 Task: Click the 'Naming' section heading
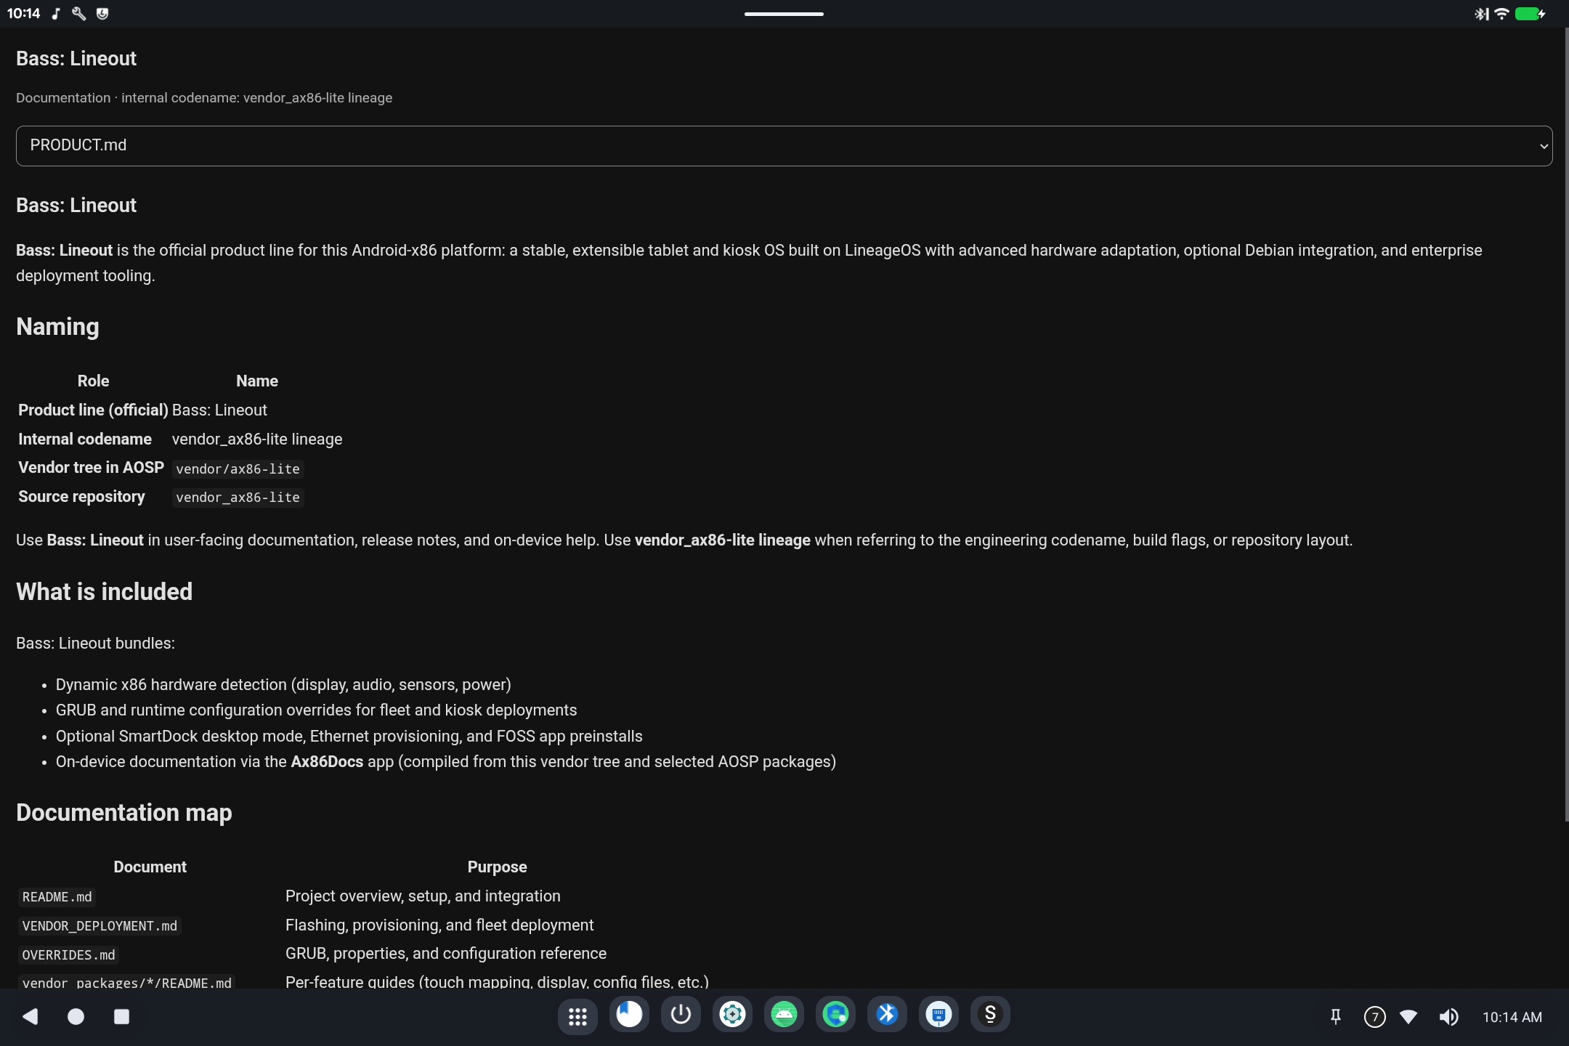[x=57, y=327]
